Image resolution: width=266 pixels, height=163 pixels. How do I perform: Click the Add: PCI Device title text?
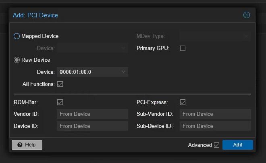35,15
